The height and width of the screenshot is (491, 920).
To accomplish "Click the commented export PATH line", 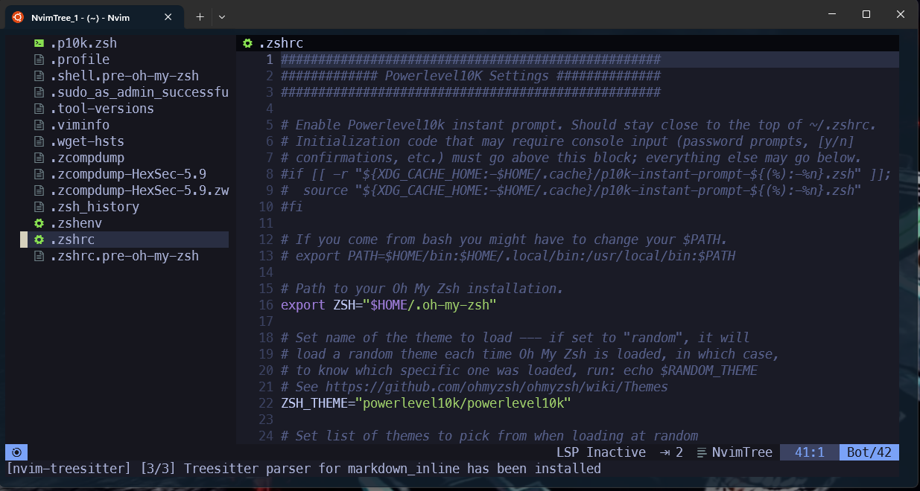I will (508, 256).
